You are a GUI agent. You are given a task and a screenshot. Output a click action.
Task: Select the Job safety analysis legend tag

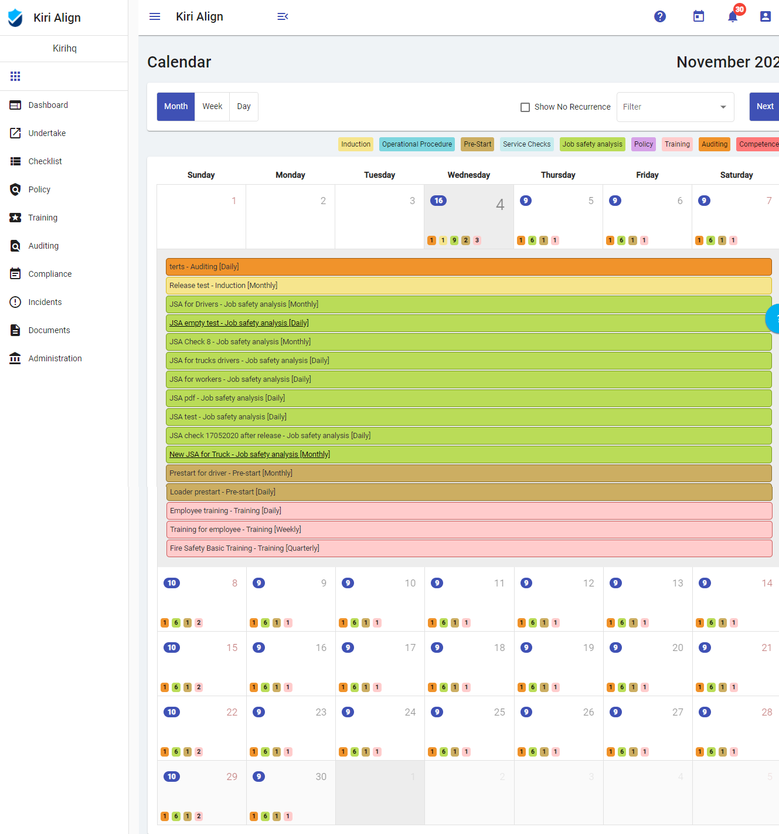coord(592,144)
